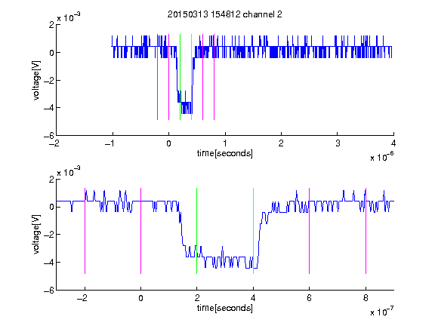Click the magenta marker at 8 in bottom plot

(x=366, y=231)
